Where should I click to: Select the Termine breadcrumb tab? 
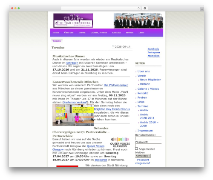pos(57,41)
